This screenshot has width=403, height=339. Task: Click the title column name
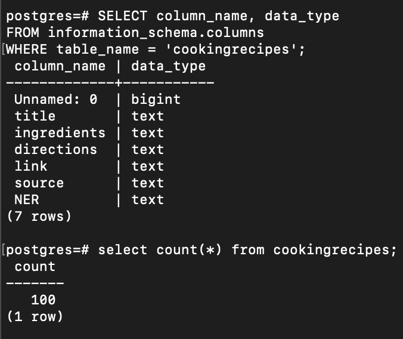coord(35,116)
